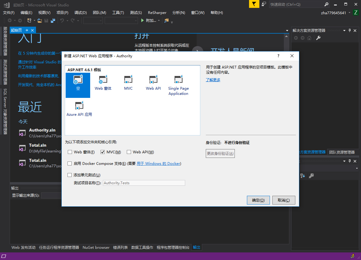
Task: Click the 确定(O) button
Action: click(258, 200)
